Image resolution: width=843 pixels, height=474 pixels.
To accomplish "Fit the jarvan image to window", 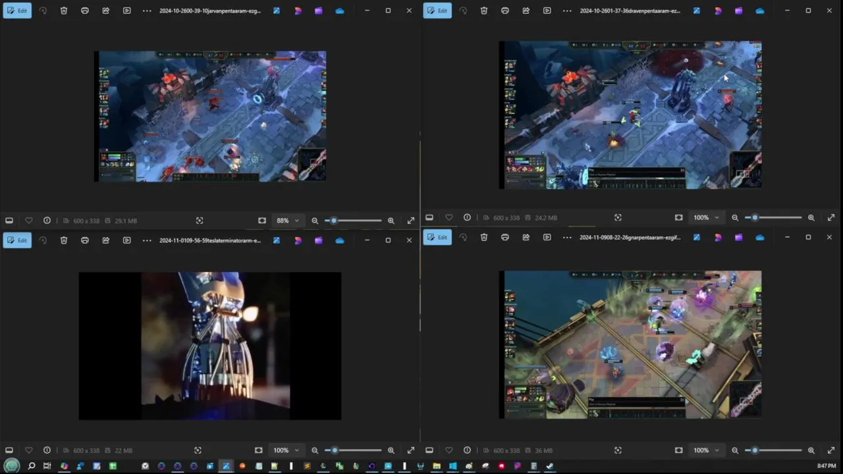I will (x=262, y=221).
